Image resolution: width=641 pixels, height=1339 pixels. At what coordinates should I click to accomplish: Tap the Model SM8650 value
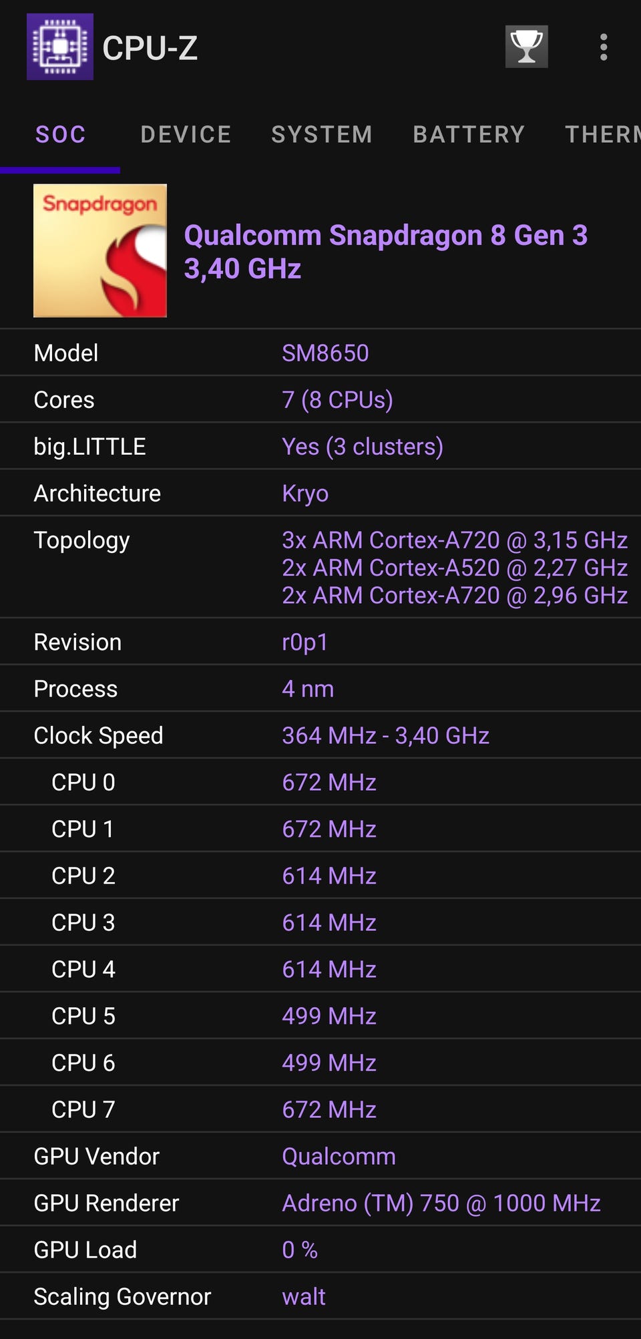coord(325,353)
